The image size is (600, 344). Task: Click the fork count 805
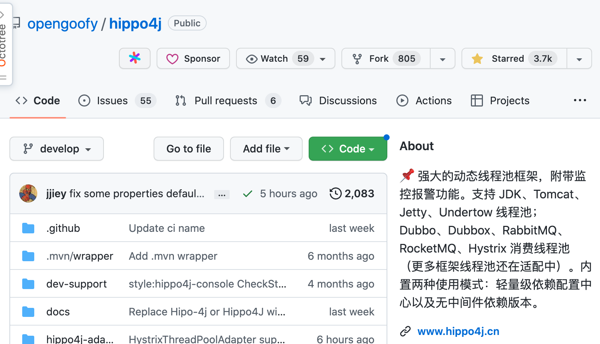click(x=407, y=58)
